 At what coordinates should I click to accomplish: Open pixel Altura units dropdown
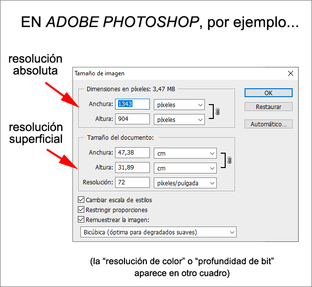pyautogui.click(x=179, y=119)
